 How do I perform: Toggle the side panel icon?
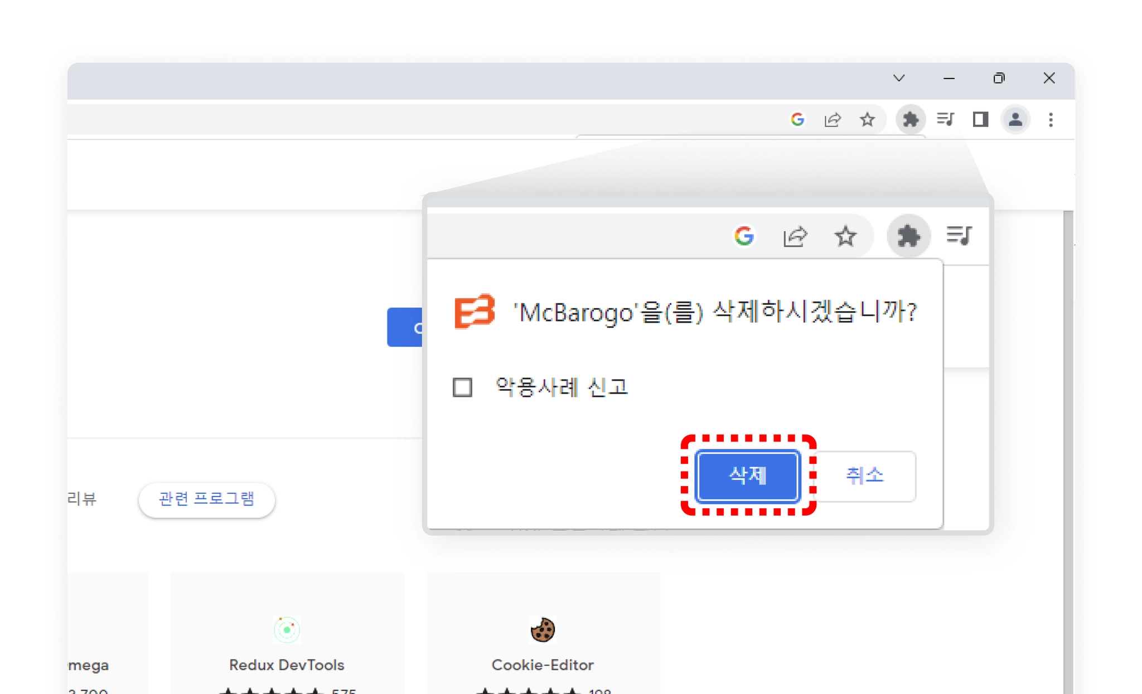coord(980,119)
